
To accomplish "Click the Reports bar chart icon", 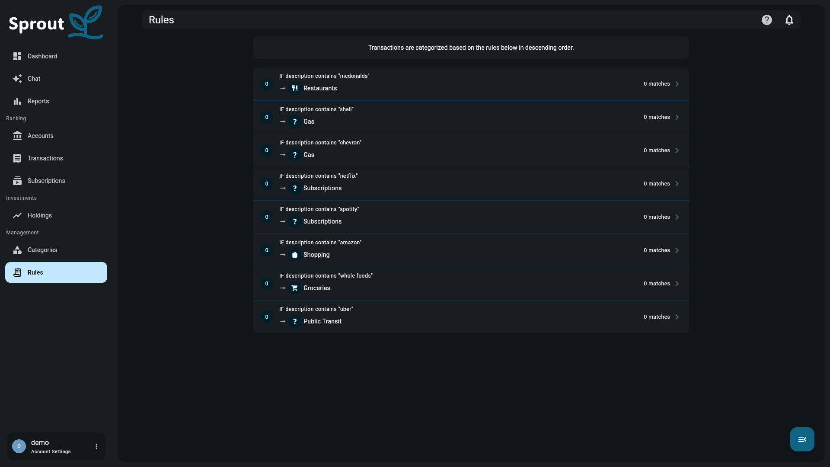I will [17, 101].
